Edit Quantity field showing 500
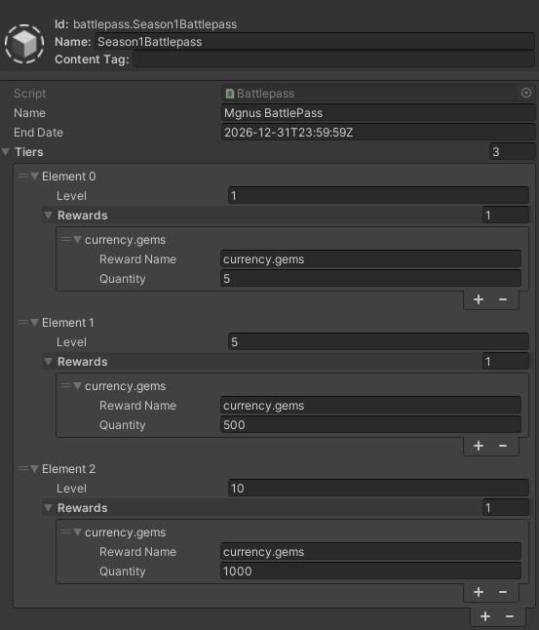Image resolution: width=539 pixels, height=630 pixels. (370, 424)
